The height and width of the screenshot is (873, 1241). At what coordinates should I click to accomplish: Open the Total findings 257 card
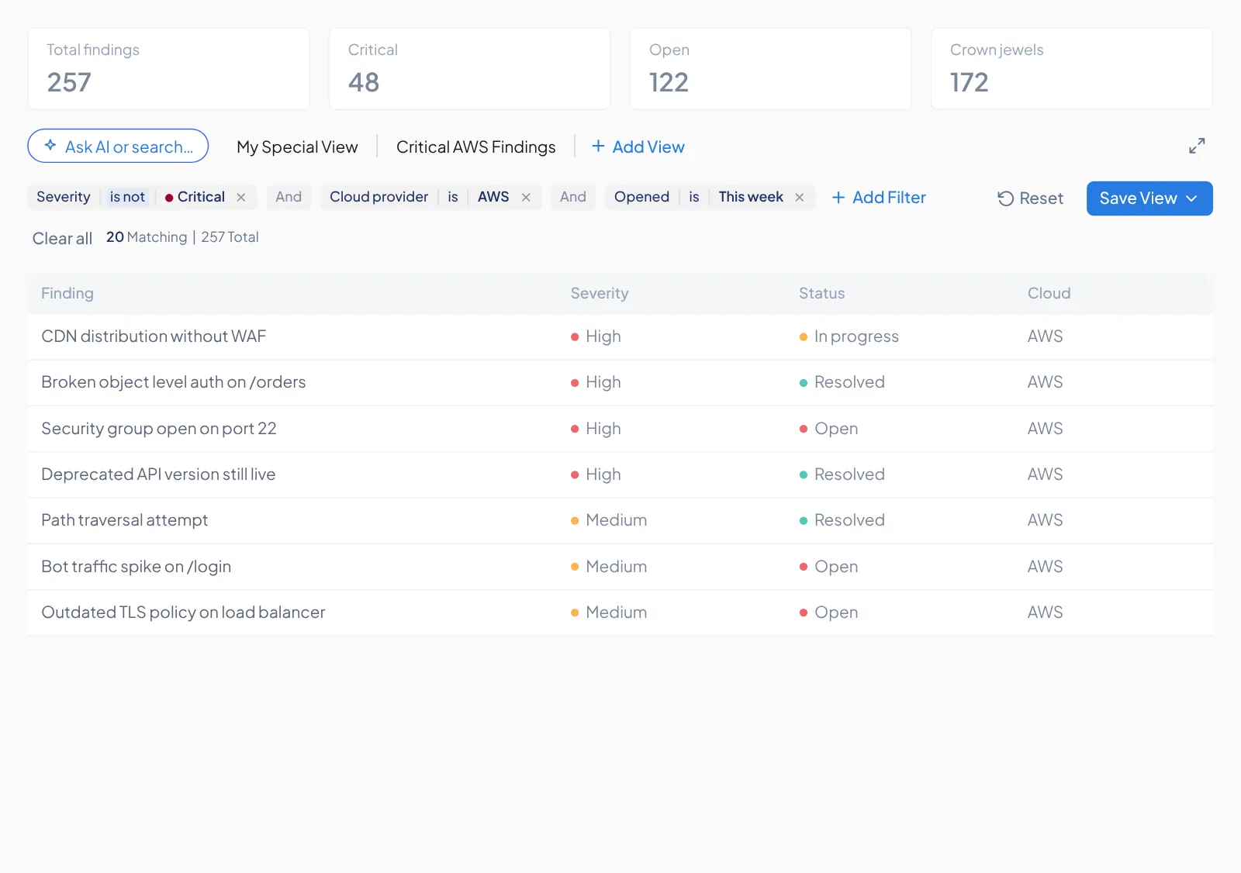click(168, 69)
